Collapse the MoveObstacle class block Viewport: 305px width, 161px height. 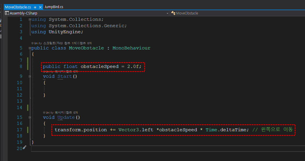pos(30,48)
